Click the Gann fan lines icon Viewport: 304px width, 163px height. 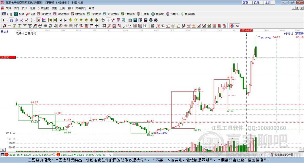tap(109, 26)
